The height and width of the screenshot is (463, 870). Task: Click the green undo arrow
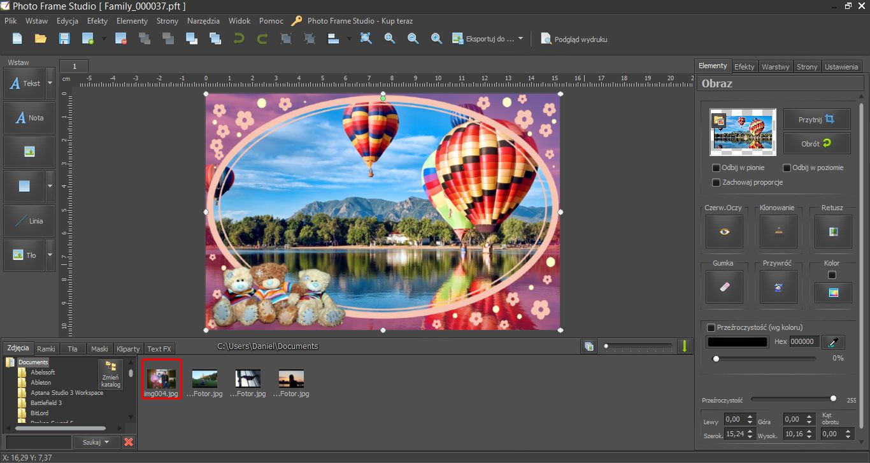pyautogui.click(x=239, y=39)
